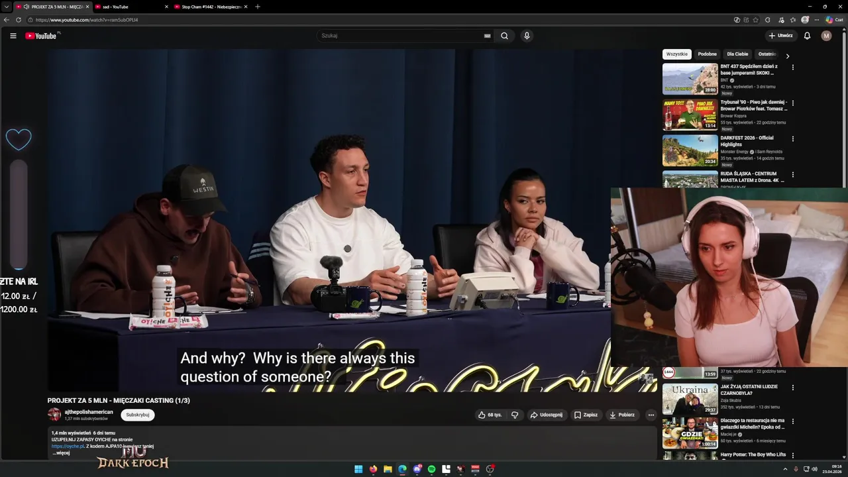Go back in the browser
The width and height of the screenshot is (848, 477).
coord(7,20)
